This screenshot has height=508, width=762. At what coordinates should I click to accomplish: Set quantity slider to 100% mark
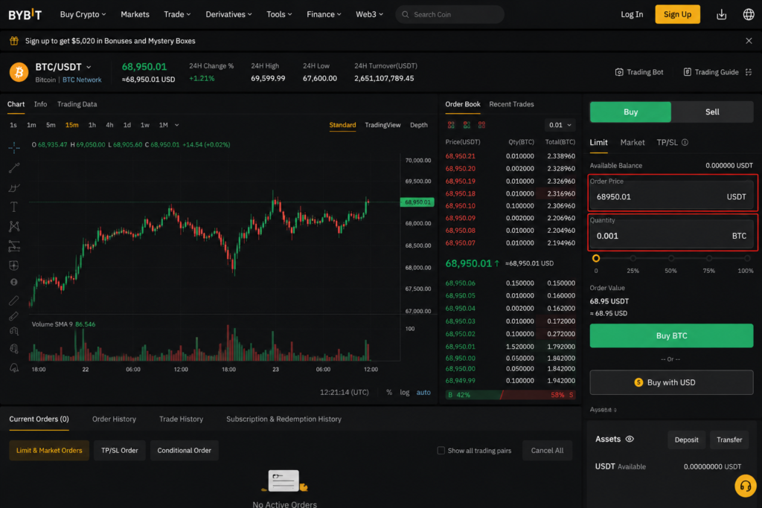click(x=747, y=258)
